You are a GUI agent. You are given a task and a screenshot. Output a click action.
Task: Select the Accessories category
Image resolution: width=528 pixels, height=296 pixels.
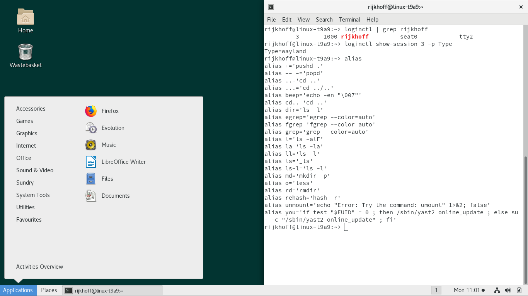click(31, 109)
